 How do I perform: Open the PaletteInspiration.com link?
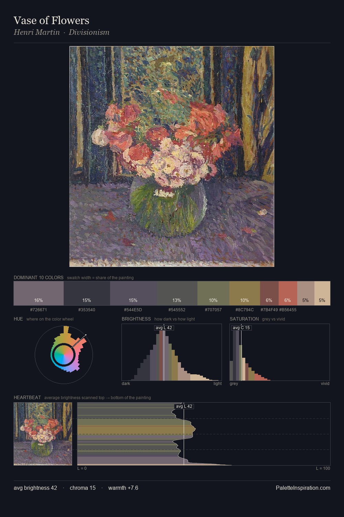pos(303,488)
